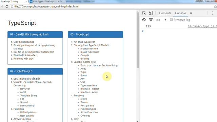Image resolution: width=217 pixels, height=122 pixels.
Task: Open Cài đặt và sử dụng Editor SublimeText
Action: tap(34, 52)
